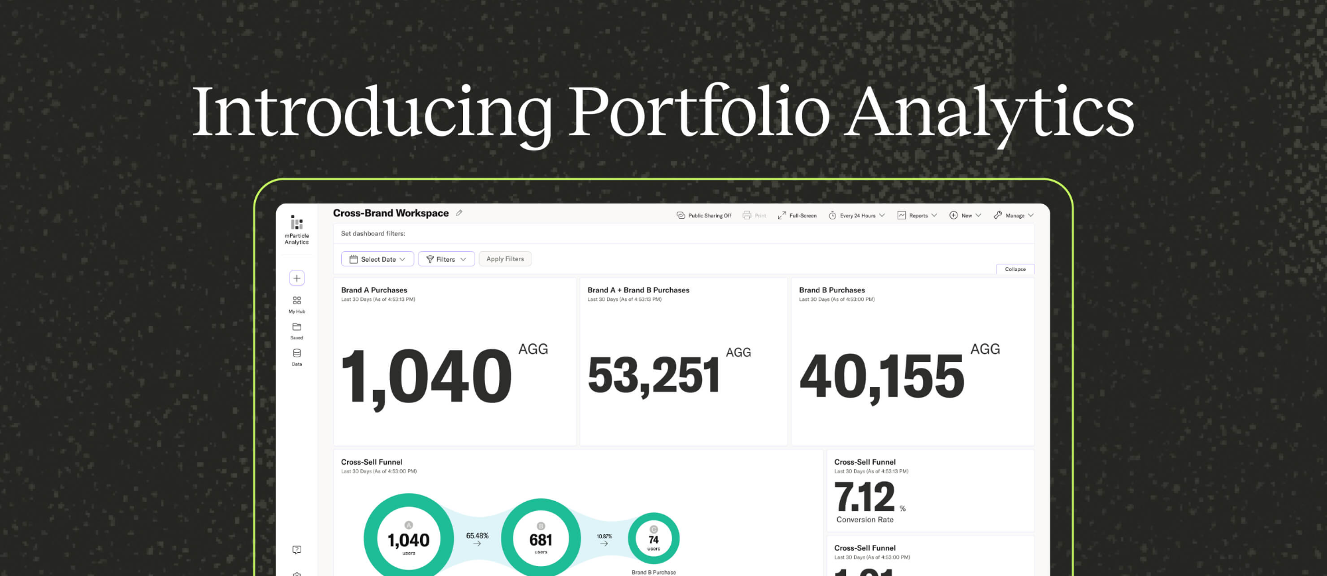Open the help chat icon in sidebar
This screenshot has width=1327, height=576.
pos(297,549)
